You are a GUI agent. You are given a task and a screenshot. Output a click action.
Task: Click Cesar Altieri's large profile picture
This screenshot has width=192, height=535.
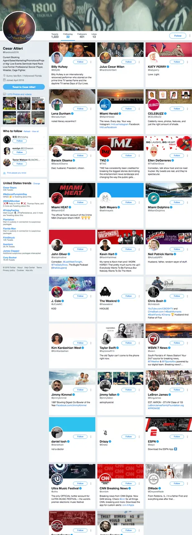click(19, 27)
